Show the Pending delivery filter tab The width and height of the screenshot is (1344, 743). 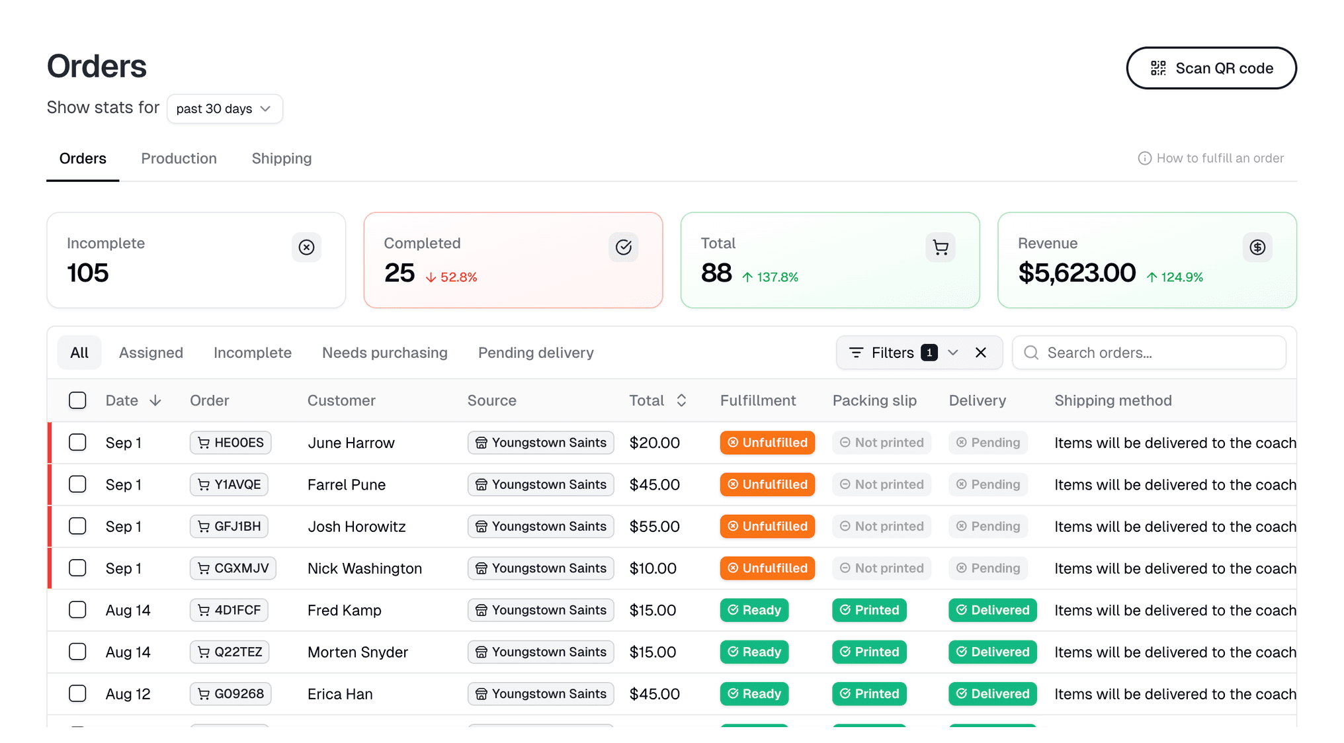click(x=536, y=353)
